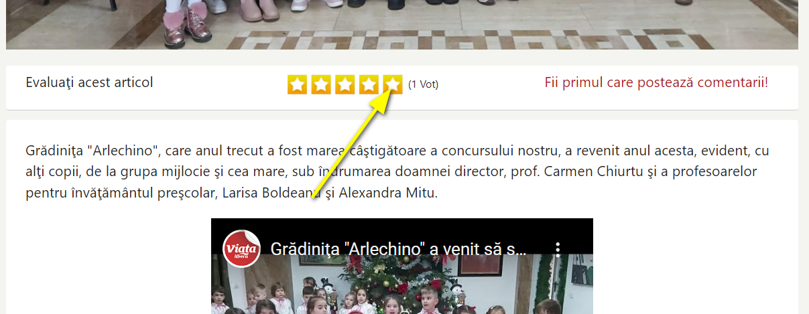Open the video's three-dot options menu
Viewport: 809px width, 314px height.
[x=558, y=249]
